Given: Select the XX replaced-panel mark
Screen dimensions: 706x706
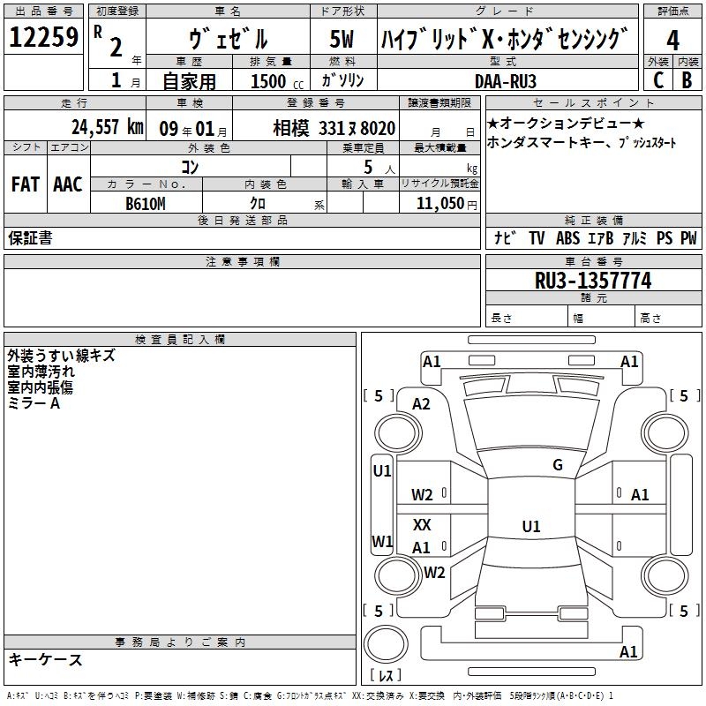Looking at the screenshot, I should point(422,524).
